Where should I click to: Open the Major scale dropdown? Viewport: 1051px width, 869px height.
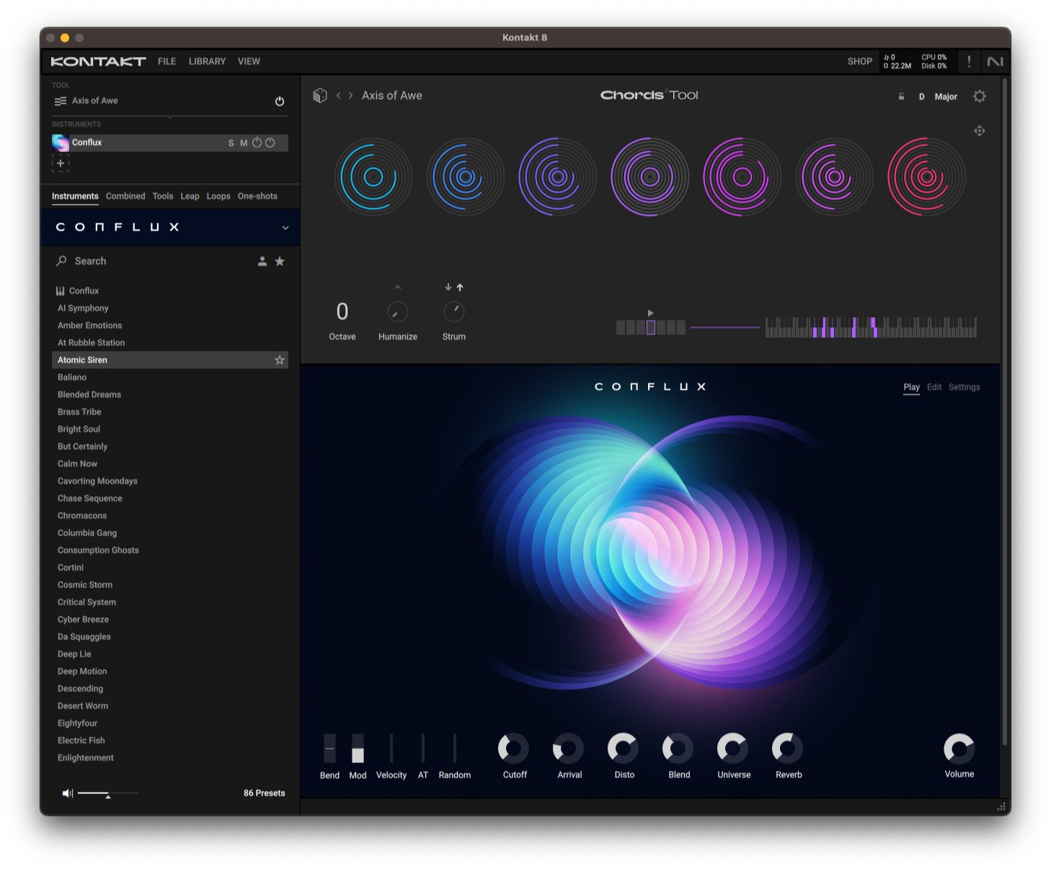tap(945, 97)
